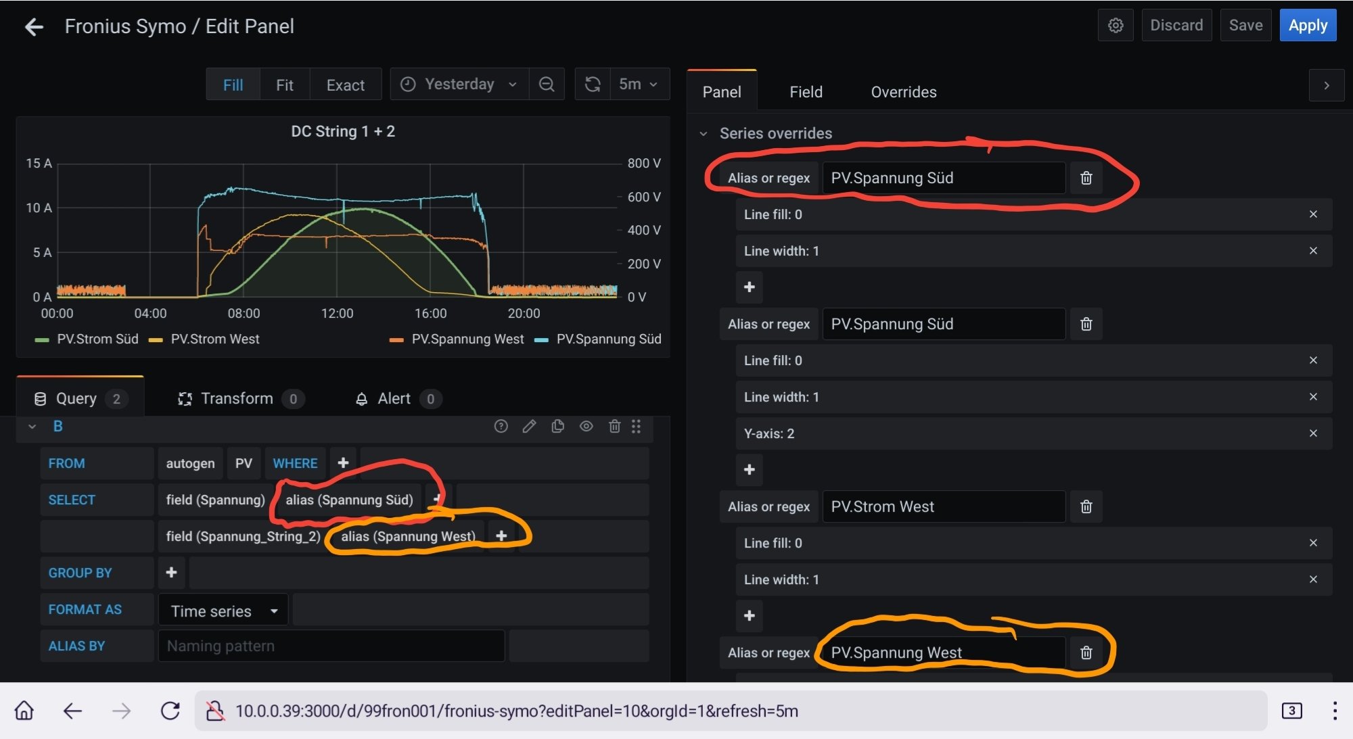Click the Apply button
Screen dimensions: 1353x739
pyautogui.click(x=1307, y=26)
